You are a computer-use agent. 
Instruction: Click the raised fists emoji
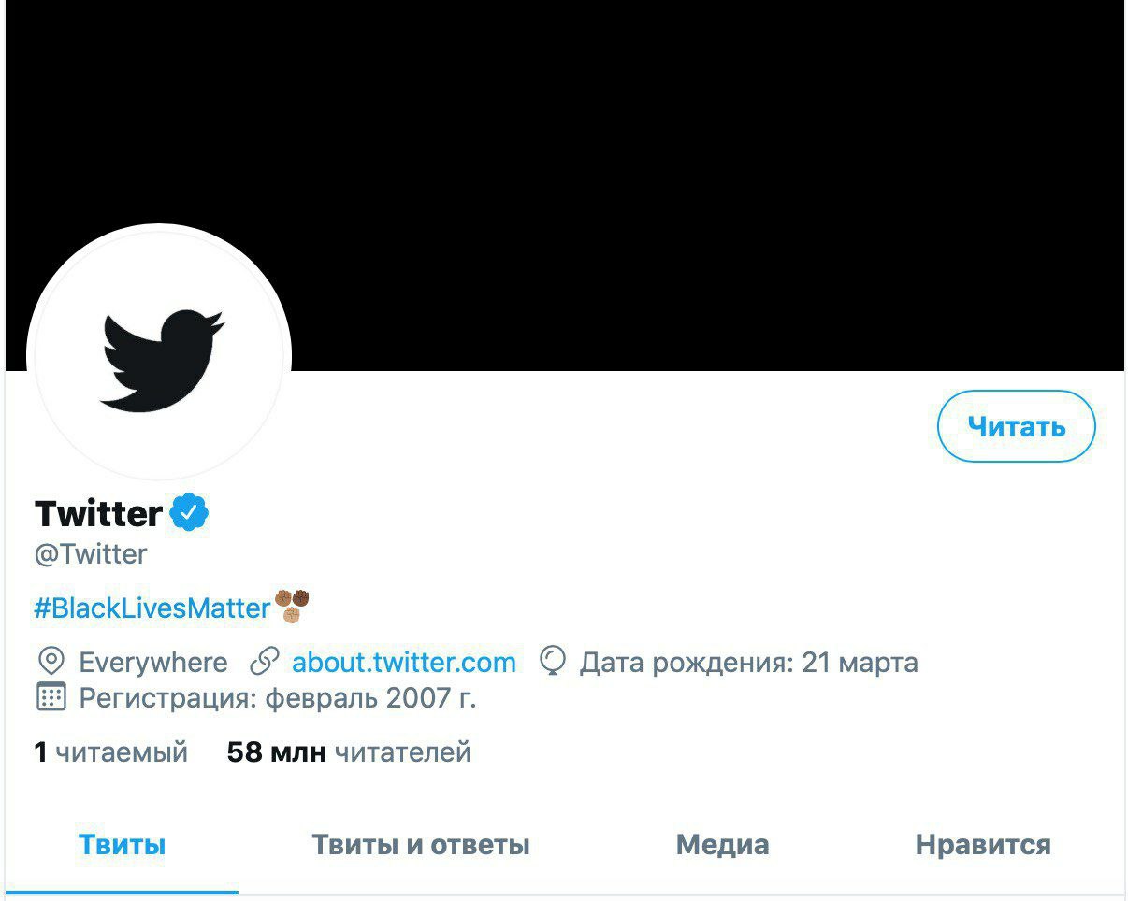click(291, 606)
